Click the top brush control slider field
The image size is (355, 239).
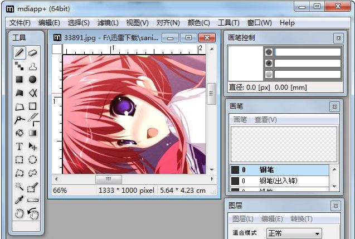pos(308,52)
